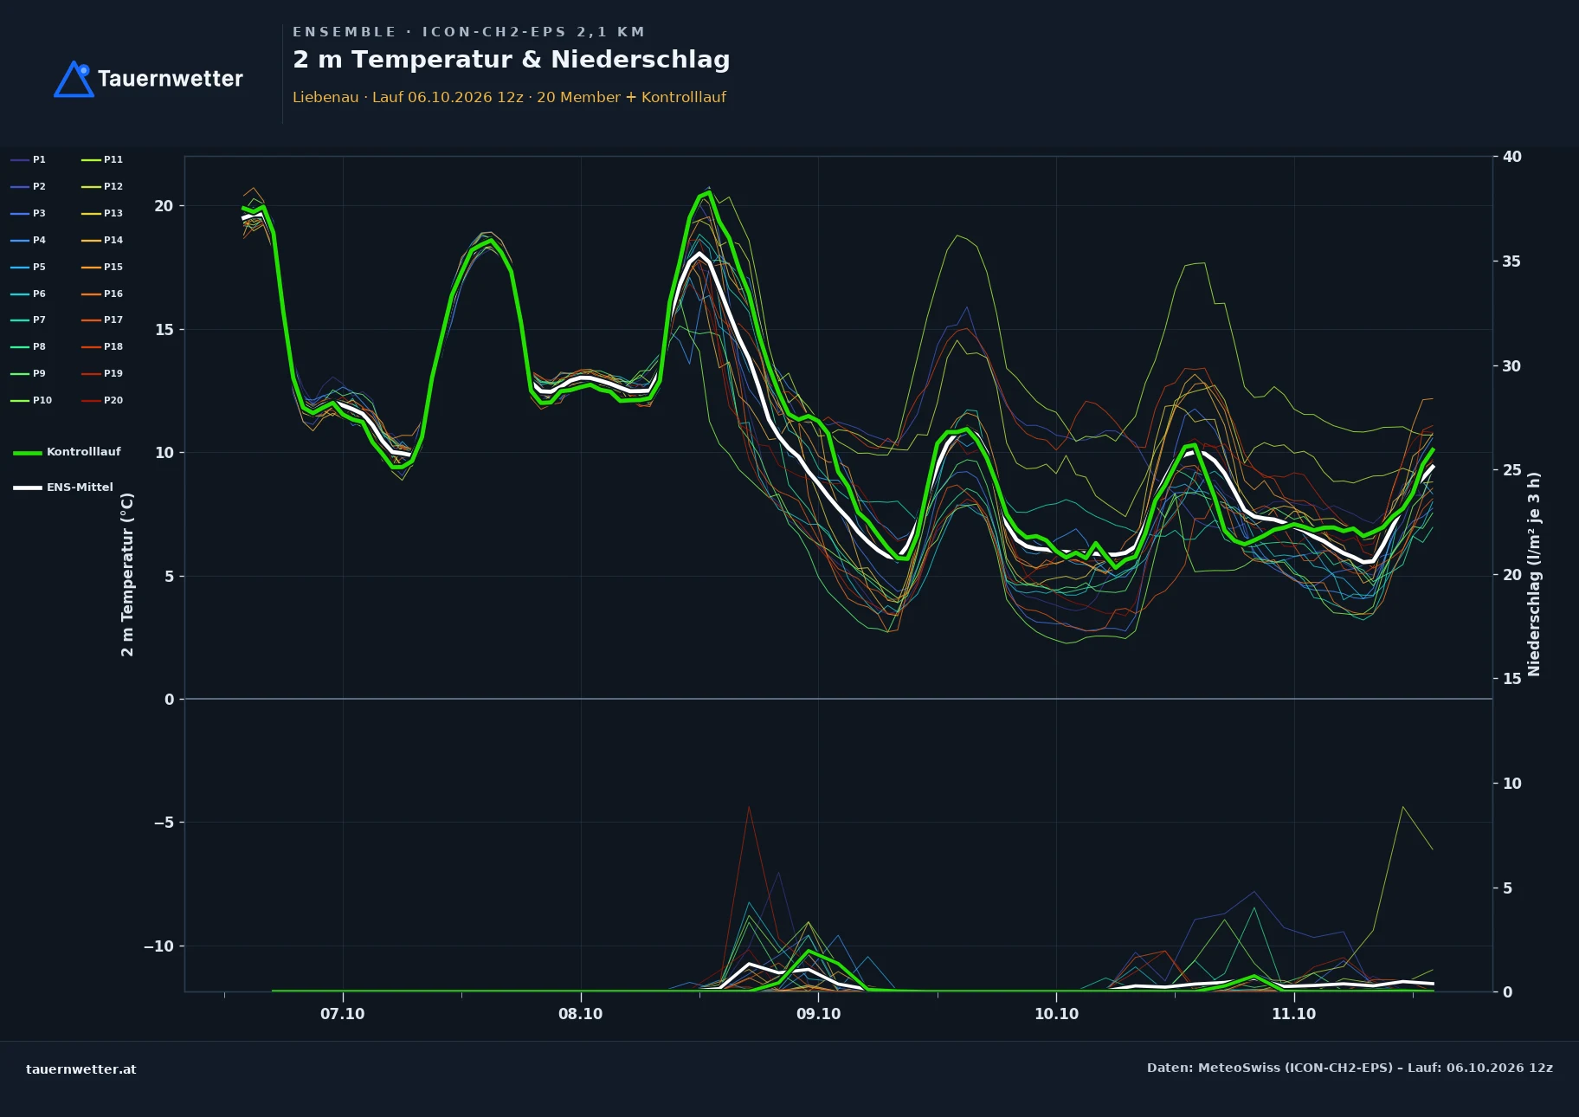Select the P19 legend entry
The height and width of the screenshot is (1117, 1579).
[x=102, y=373]
